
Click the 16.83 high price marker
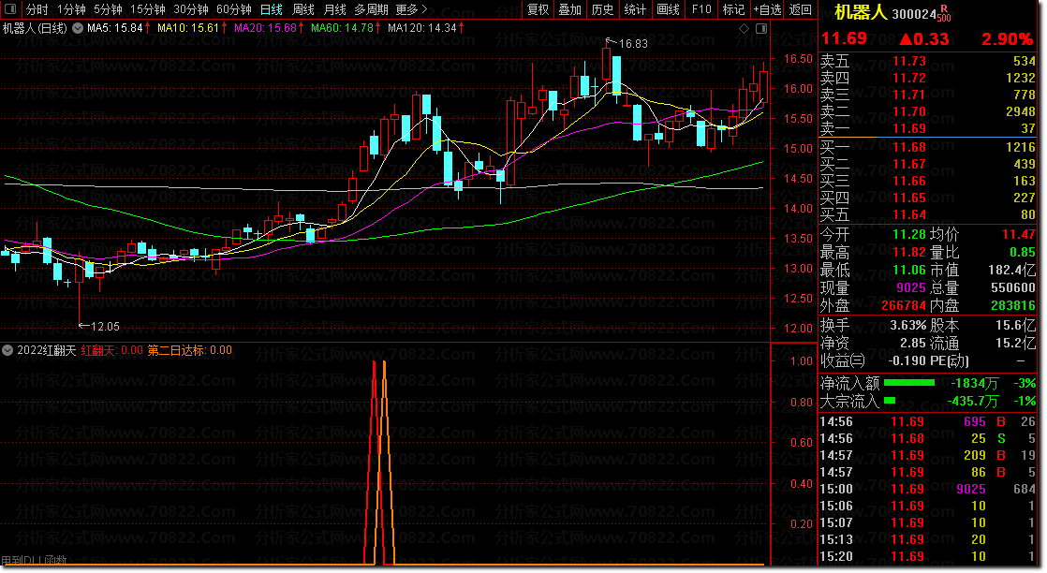pos(633,44)
